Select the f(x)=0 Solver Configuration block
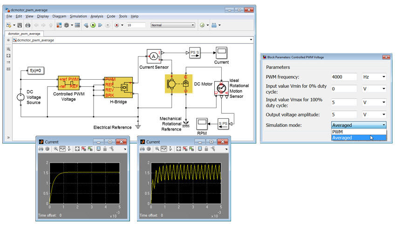The height and width of the screenshot is (226, 396). click(35, 70)
